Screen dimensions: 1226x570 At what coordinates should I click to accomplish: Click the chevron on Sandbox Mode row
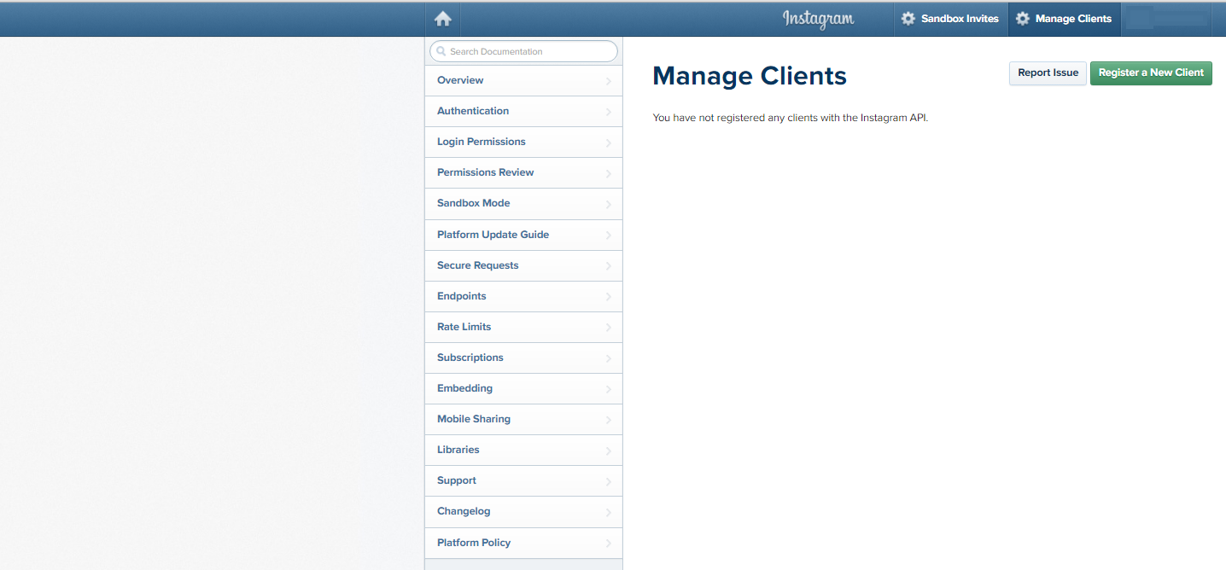click(x=609, y=205)
